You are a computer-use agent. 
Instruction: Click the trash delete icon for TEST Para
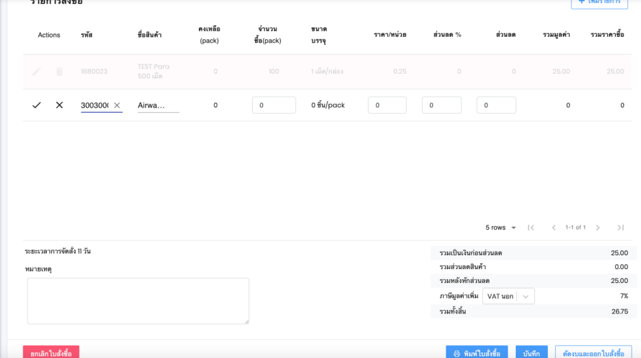(59, 71)
